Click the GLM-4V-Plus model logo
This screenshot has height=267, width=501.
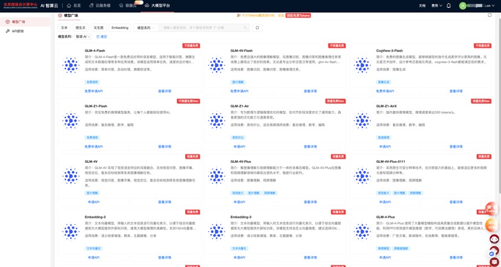pyautogui.click(x=216, y=176)
